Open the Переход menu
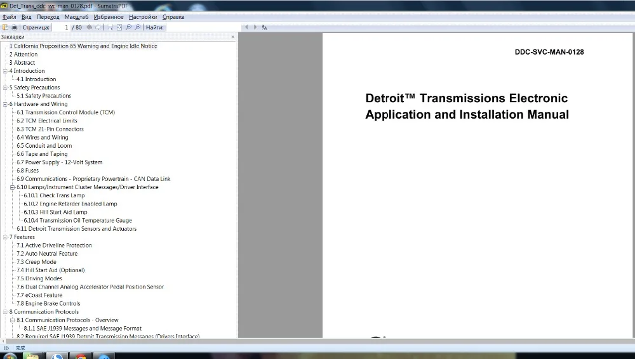The width and height of the screenshot is (635, 359). tap(48, 17)
